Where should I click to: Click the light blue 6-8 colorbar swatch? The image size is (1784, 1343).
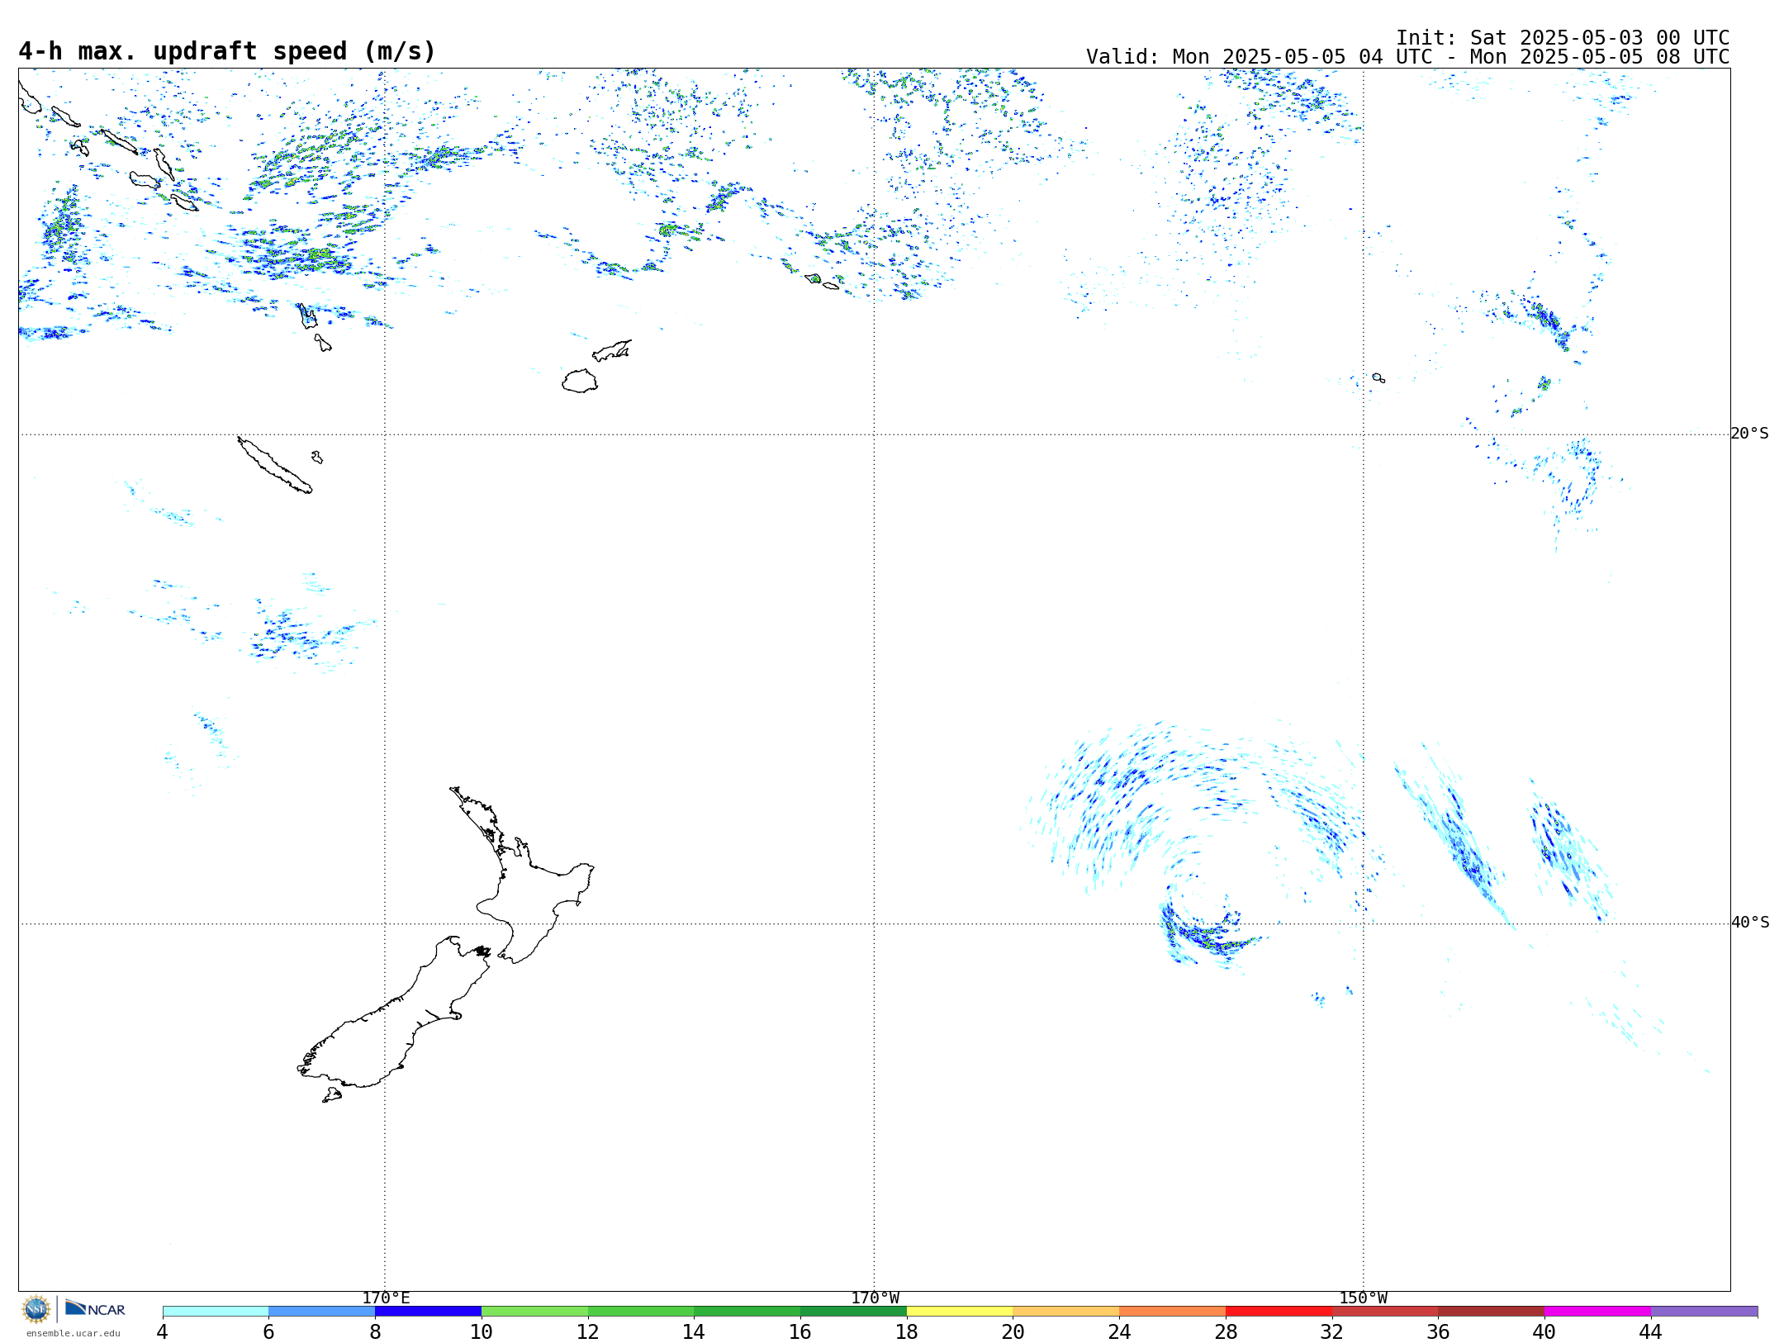[x=322, y=1311]
